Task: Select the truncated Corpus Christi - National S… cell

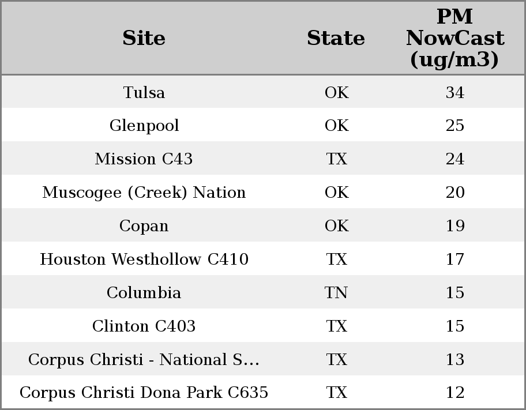Action: point(144,360)
